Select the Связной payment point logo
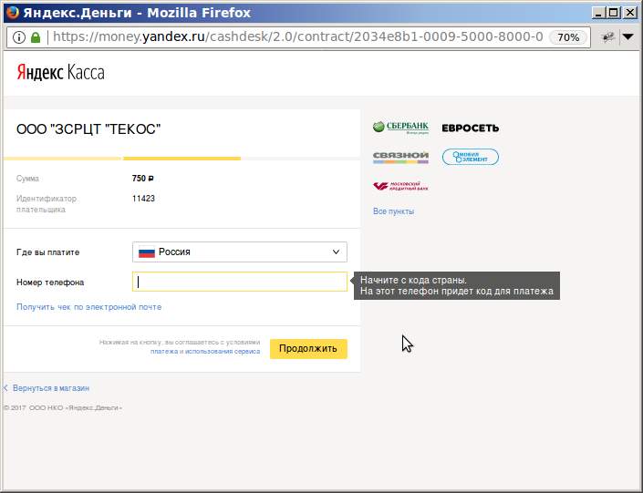Screen dimensions: 643x493 coord(400,158)
